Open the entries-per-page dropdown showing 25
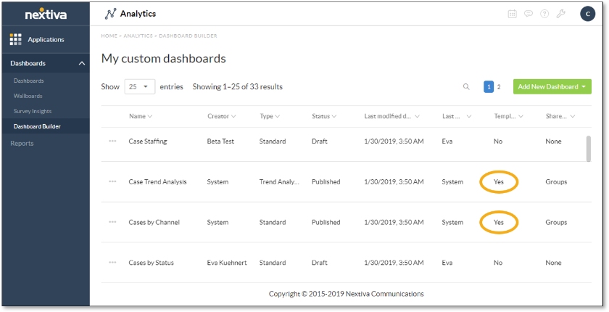 [x=140, y=87]
